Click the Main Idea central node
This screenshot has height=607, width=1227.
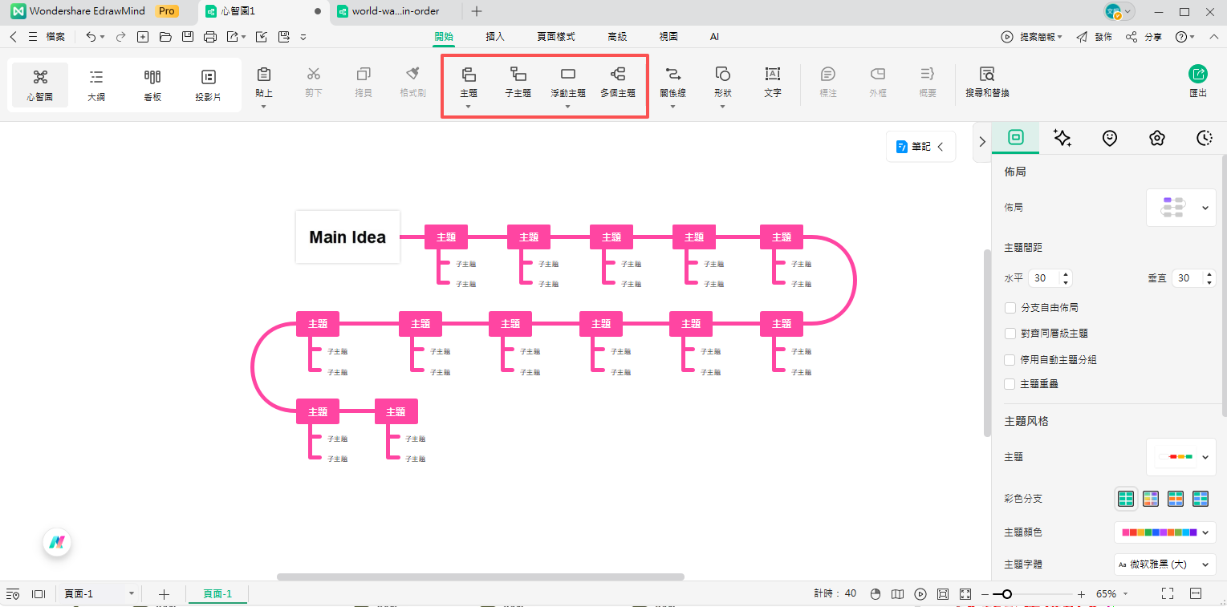click(347, 237)
